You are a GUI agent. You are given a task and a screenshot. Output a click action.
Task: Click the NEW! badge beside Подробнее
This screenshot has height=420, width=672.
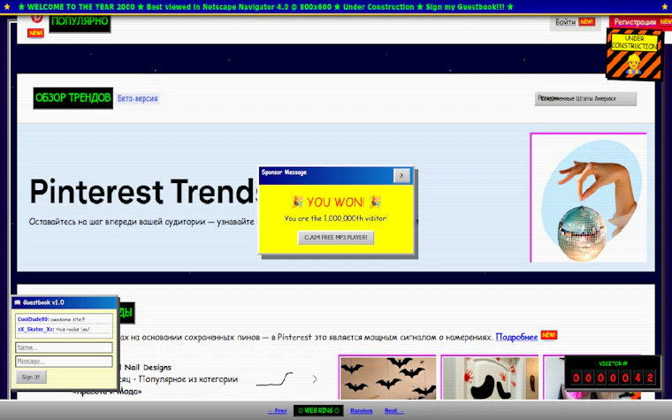tap(548, 335)
